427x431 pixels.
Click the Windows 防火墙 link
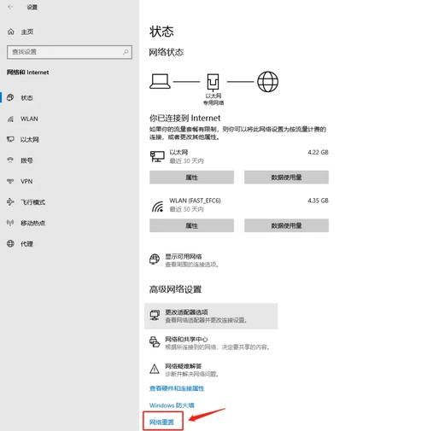172,405
